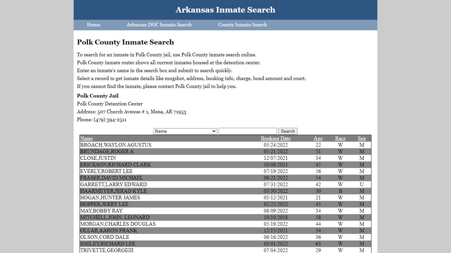The width and height of the screenshot is (451, 253).
Task: Select record MAY,BOBBY RAY
Action: (225, 211)
